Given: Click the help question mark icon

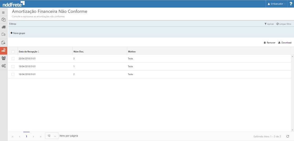Looking at the screenshot, I should (x=291, y=4).
